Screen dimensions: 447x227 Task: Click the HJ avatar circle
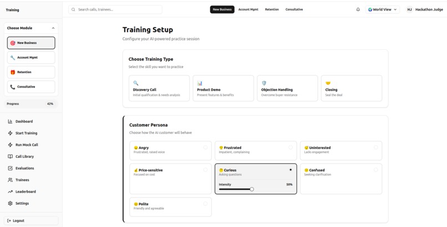(409, 9)
